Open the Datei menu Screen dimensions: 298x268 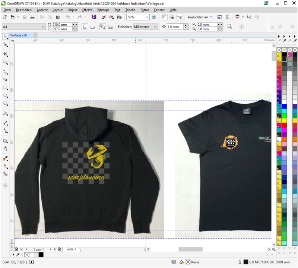[x=7, y=10]
